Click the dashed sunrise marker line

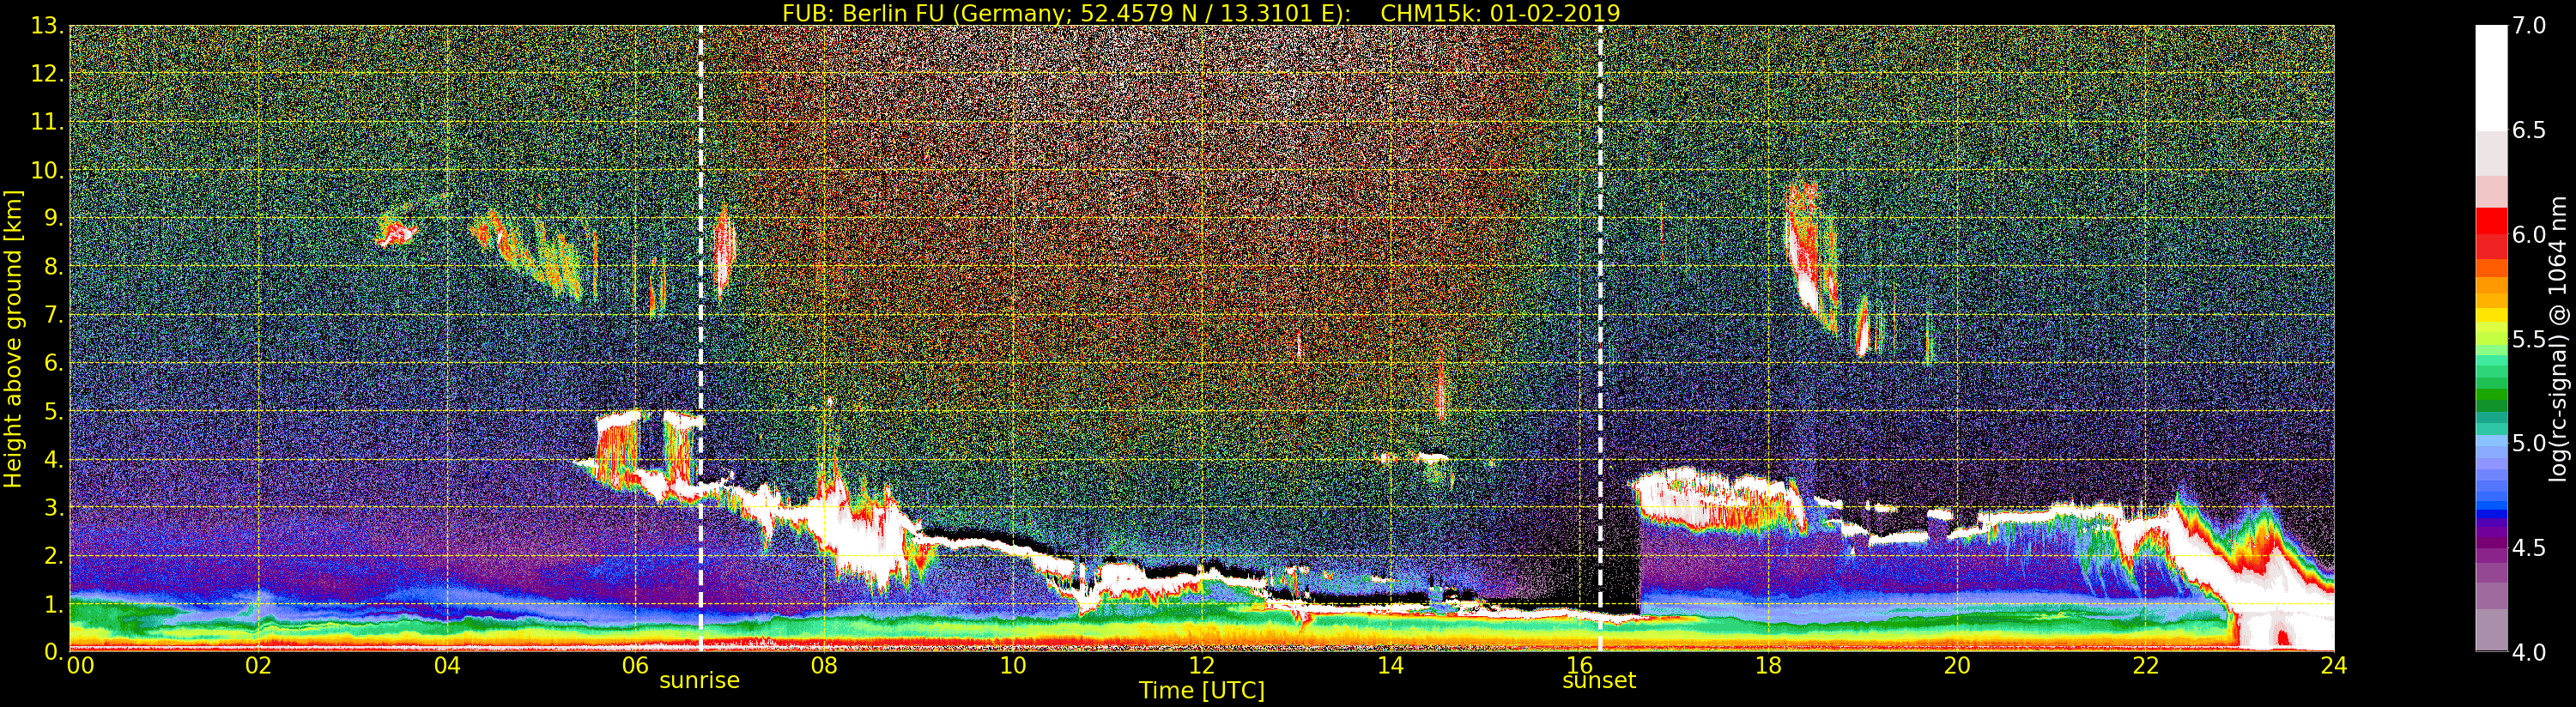700,338
